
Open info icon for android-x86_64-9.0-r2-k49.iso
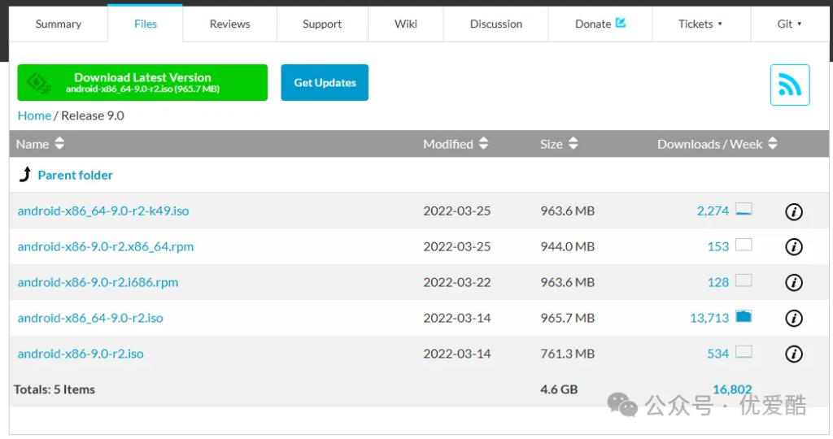(793, 211)
